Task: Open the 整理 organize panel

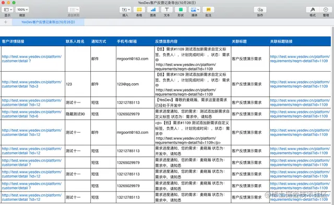Action: [326, 9]
